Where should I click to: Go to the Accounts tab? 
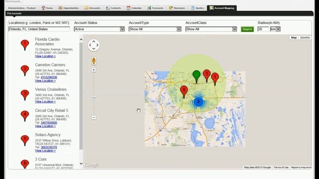click(x=92, y=8)
